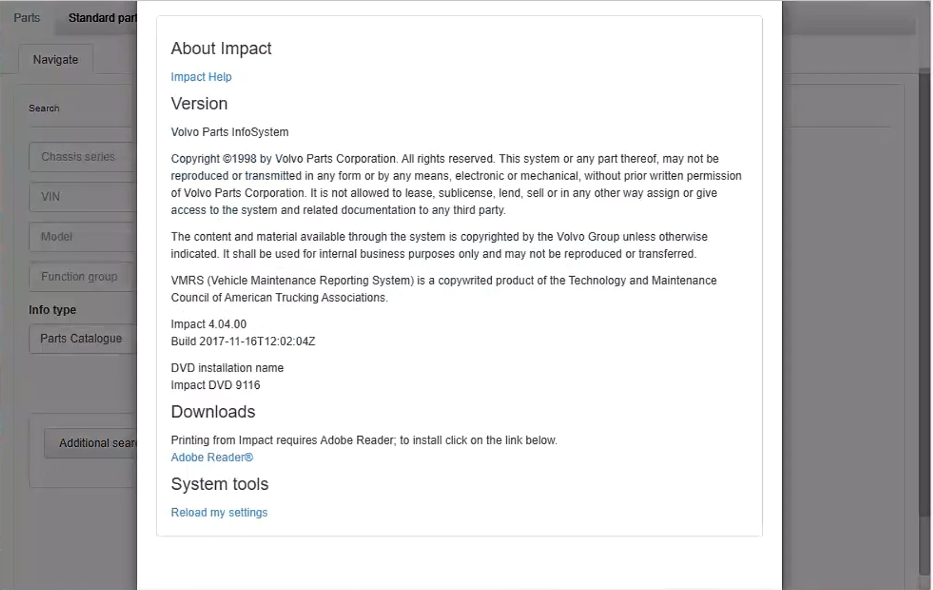Open the Impact Help link
Screen dimensions: 933x590
201,77
